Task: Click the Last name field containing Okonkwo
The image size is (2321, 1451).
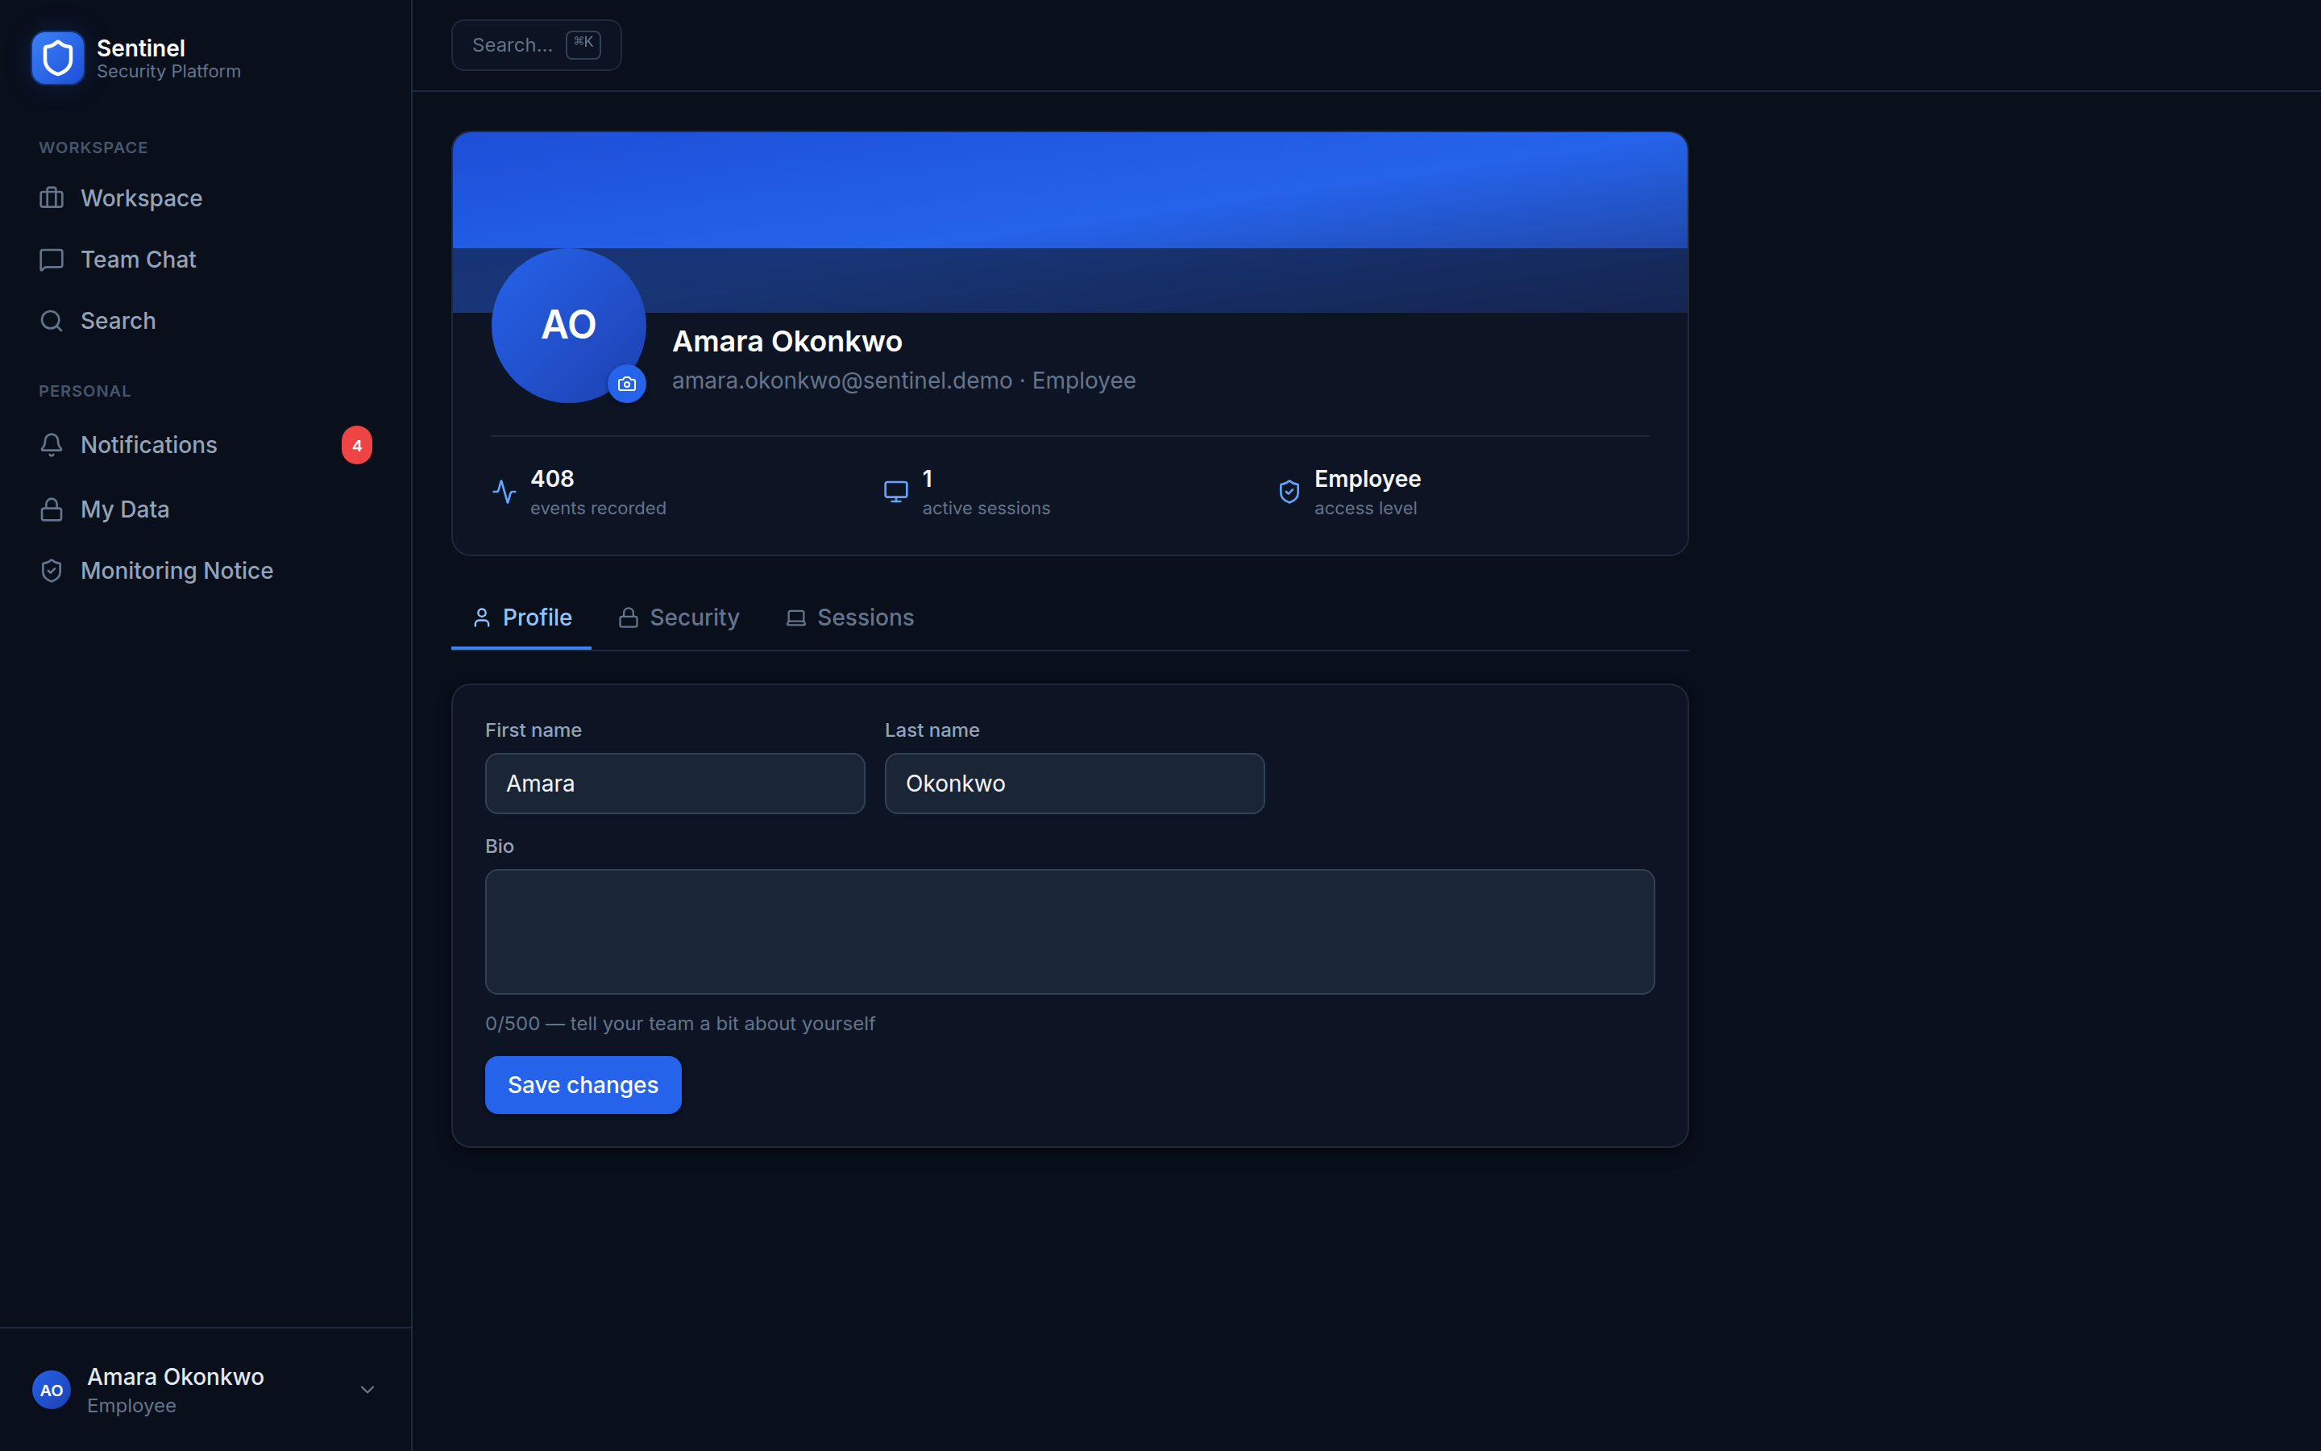Action: (x=1074, y=783)
